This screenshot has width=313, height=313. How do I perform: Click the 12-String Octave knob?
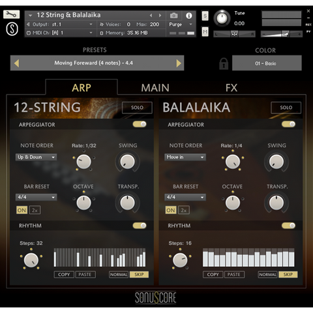point(83,203)
